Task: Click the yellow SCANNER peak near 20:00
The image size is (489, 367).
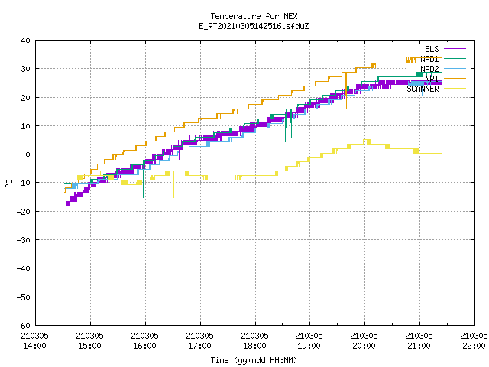Action: pyautogui.click(x=367, y=141)
